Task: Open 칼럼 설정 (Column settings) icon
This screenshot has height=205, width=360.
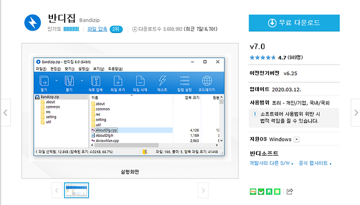Action: coord(184,81)
